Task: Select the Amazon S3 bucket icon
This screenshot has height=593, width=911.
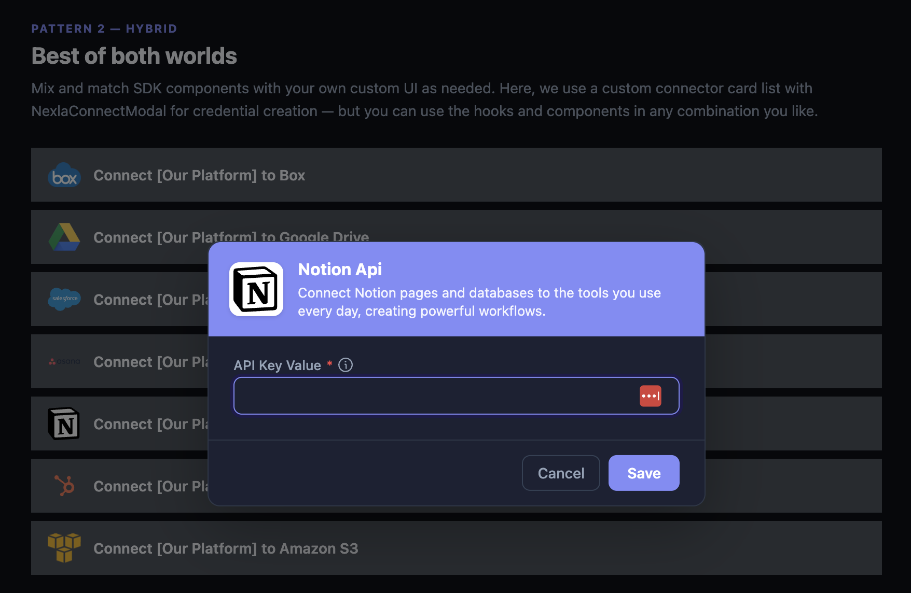Action: 64,548
